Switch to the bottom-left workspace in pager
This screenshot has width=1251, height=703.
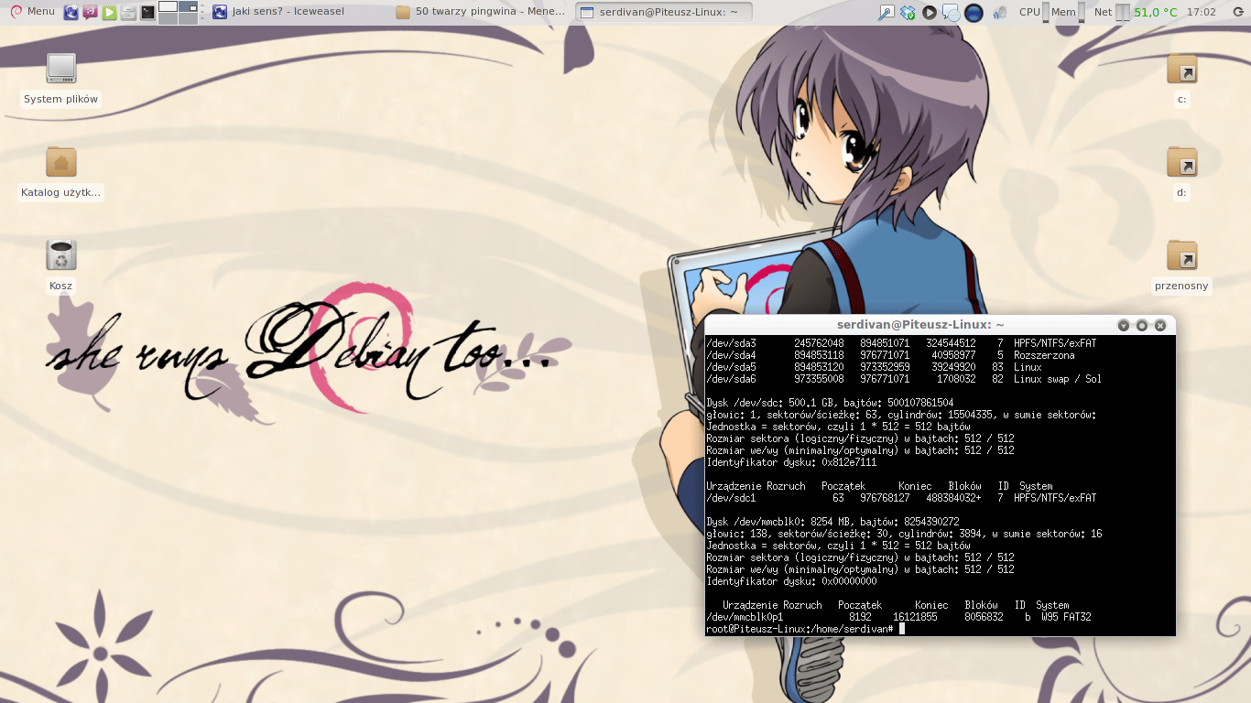pyautogui.click(x=168, y=18)
